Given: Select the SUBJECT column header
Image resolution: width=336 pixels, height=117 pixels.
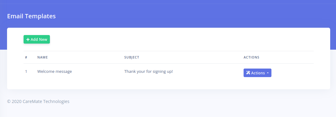Looking at the screenshot, I should tap(132, 57).
